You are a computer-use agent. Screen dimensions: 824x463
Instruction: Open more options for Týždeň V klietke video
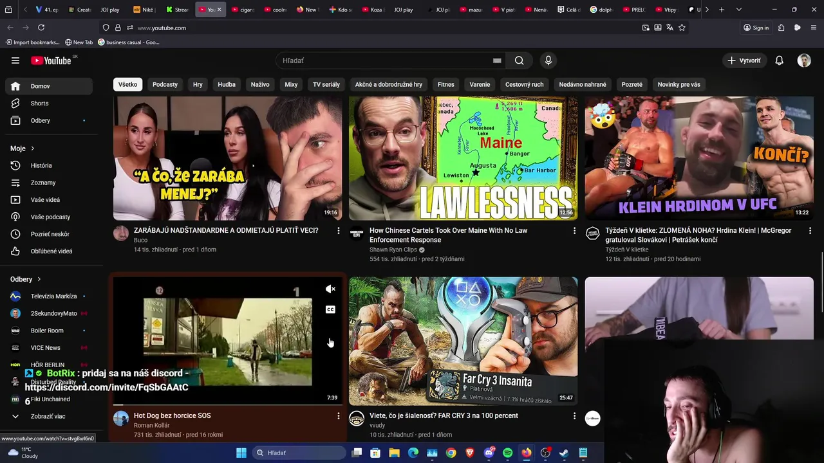click(810, 230)
